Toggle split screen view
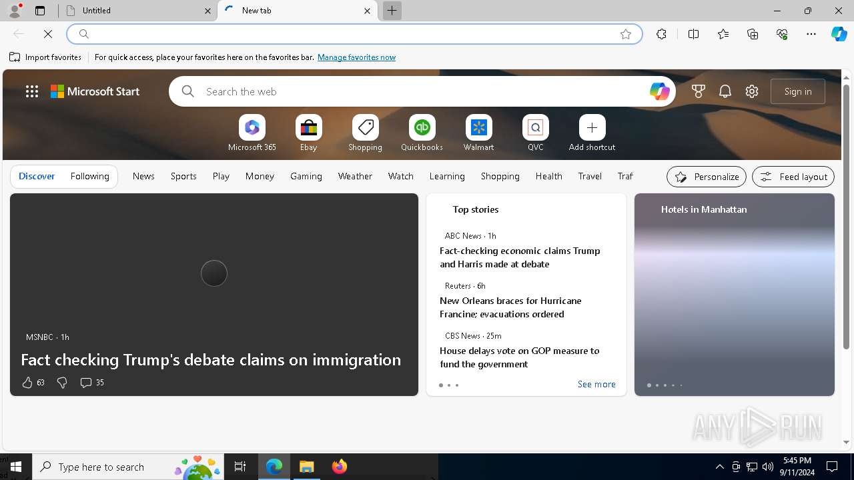The height and width of the screenshot is (480, 854). click(x=693, y=34)
